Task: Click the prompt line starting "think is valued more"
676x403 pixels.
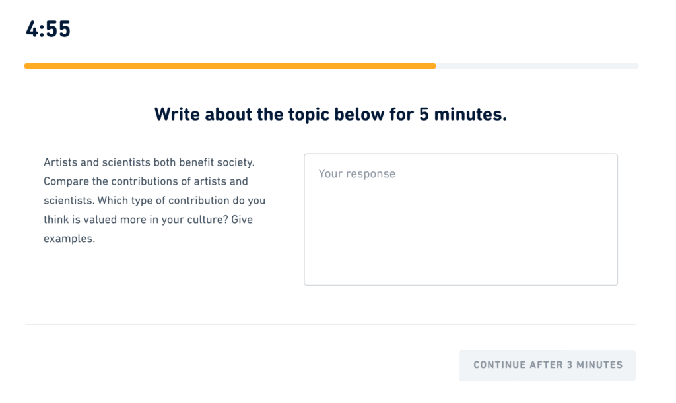Action: coord(148,220)
